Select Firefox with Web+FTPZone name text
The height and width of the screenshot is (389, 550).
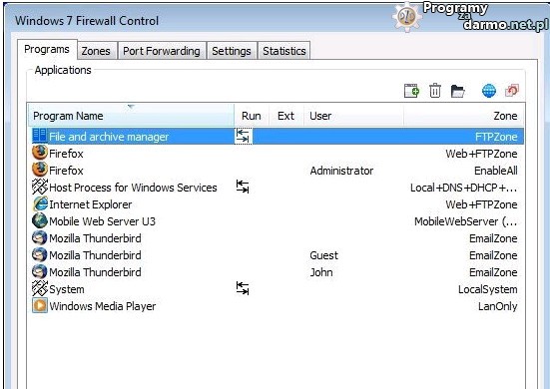[x=66, y=154]
